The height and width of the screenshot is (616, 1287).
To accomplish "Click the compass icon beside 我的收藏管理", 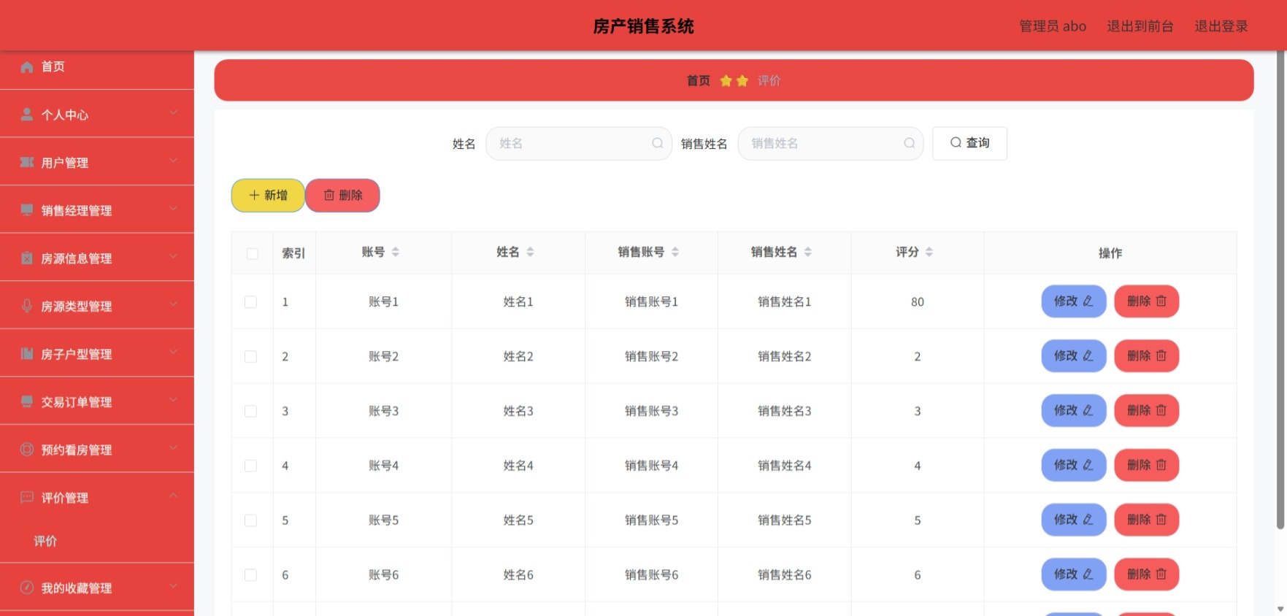I will click(x=27, y=588).
